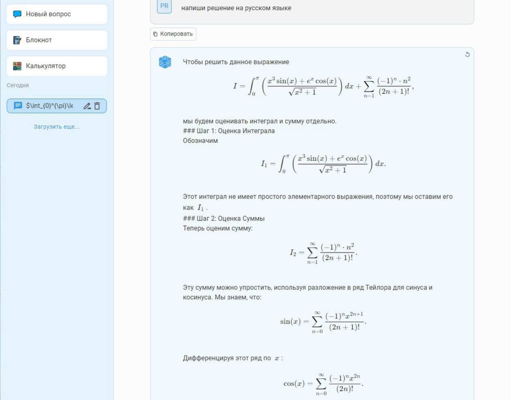Screen dimensions: 511x400
Task: Click the calculator icon beside Калькулятор
Action: point(17,66)
